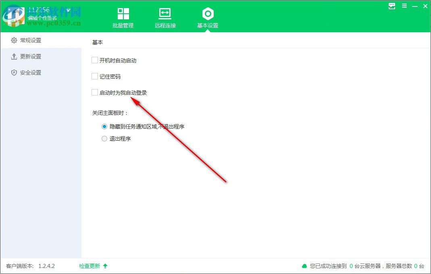This screenshot has width=431, height=274.
Task: Choose 隐藏到任务通知区域 radio option
Action: [104, 126]
